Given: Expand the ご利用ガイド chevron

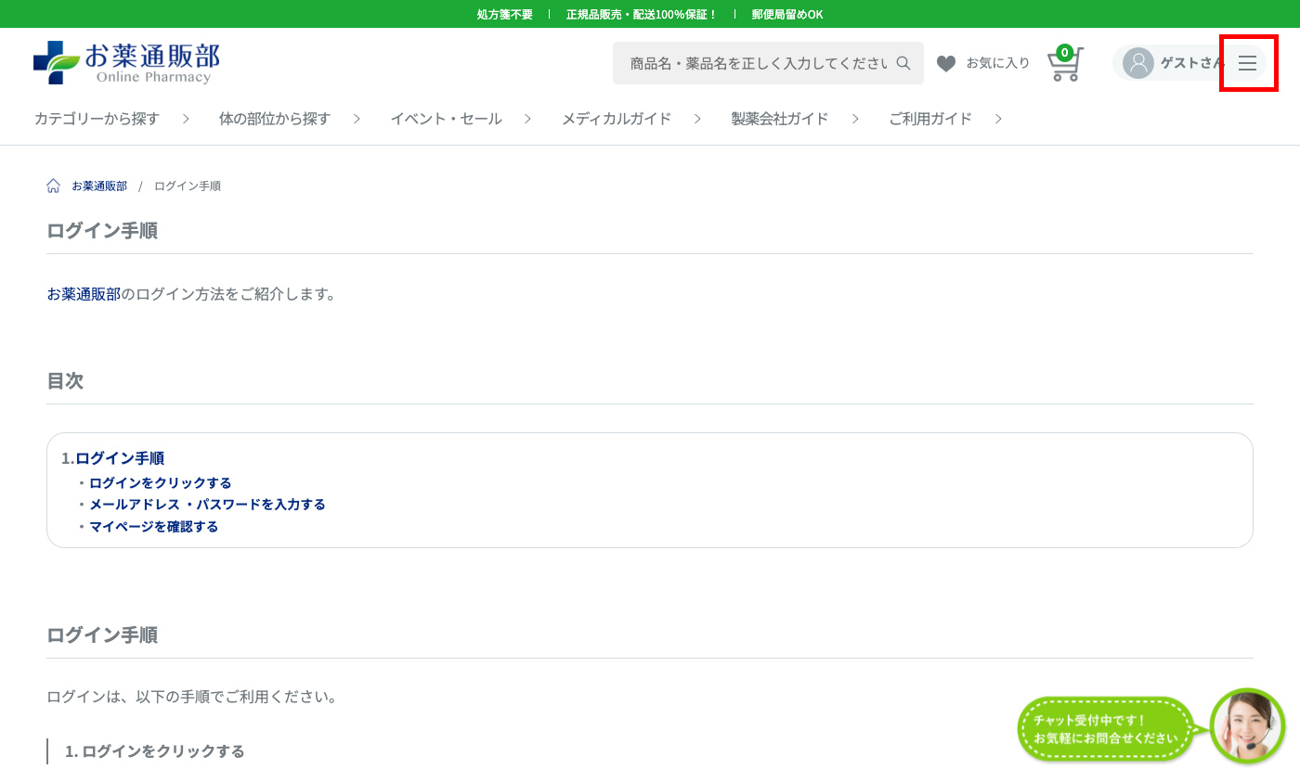Looking at the screenshot, I should point(998,119).
